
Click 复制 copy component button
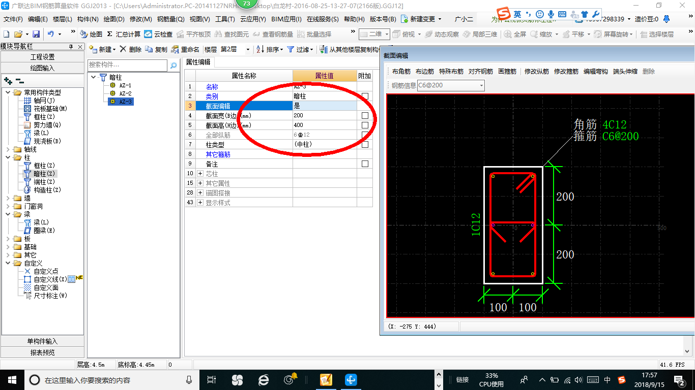tap(156, 50)
